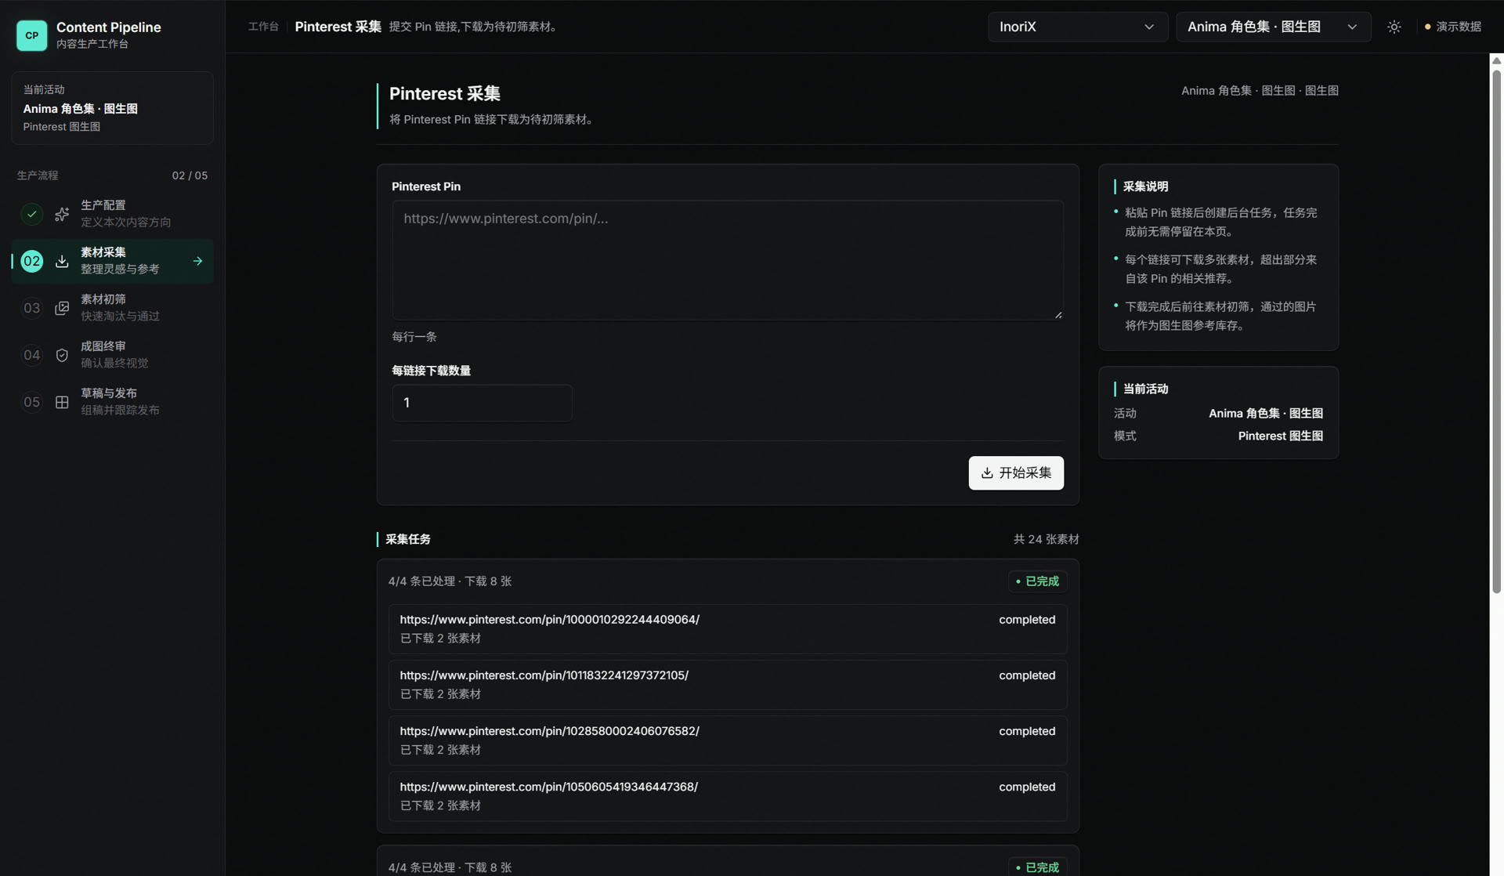Go to the 草稿与发布 step
1504x876 pixels.
pyautogui.click(x=113, y=402)
